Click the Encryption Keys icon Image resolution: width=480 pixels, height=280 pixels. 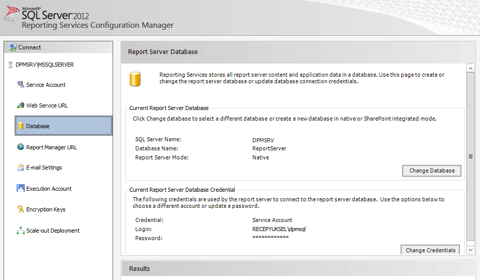click(x=21, y=209)
